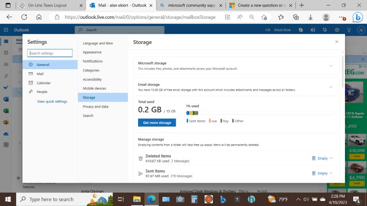Open Deleted Items Empty dropdown arrow
This screenshot has width=367, height=206.
point(331,158)
